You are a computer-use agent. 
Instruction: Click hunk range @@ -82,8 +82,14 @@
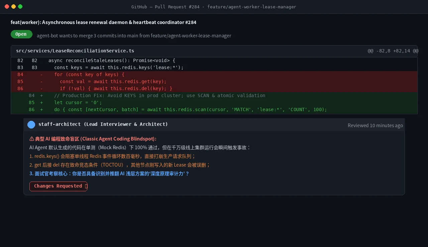(393, 51)
